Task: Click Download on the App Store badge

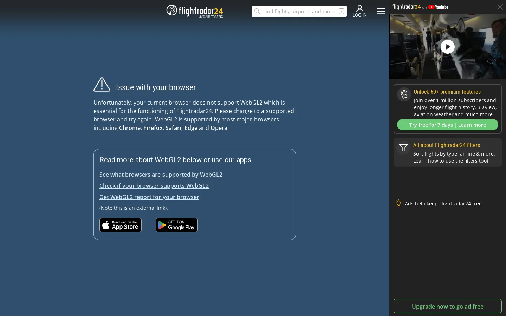Action: click(121, 225)
